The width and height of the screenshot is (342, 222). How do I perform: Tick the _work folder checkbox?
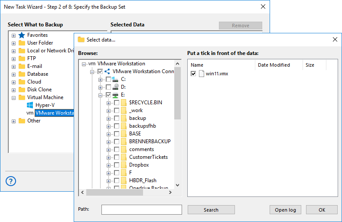(x=117, y=110)
